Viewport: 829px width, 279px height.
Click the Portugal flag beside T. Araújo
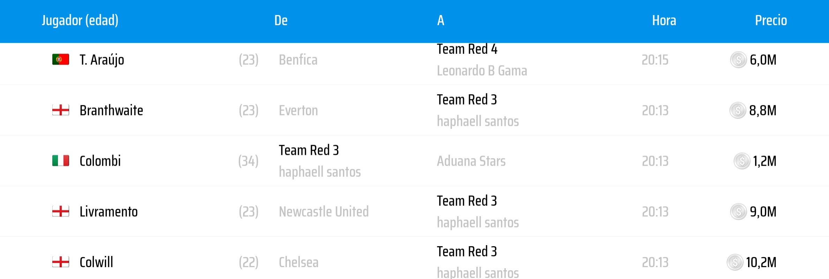(x=61, y=60)
